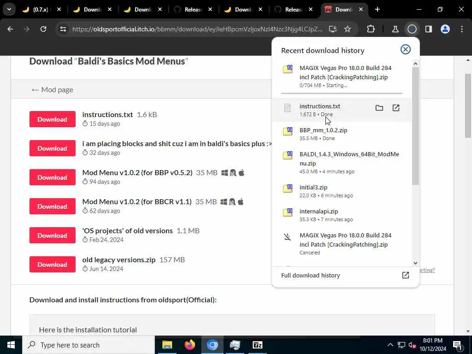Open the Chrome profile avatar
This screenshot has height=354, width=472.
pos(445,29)
